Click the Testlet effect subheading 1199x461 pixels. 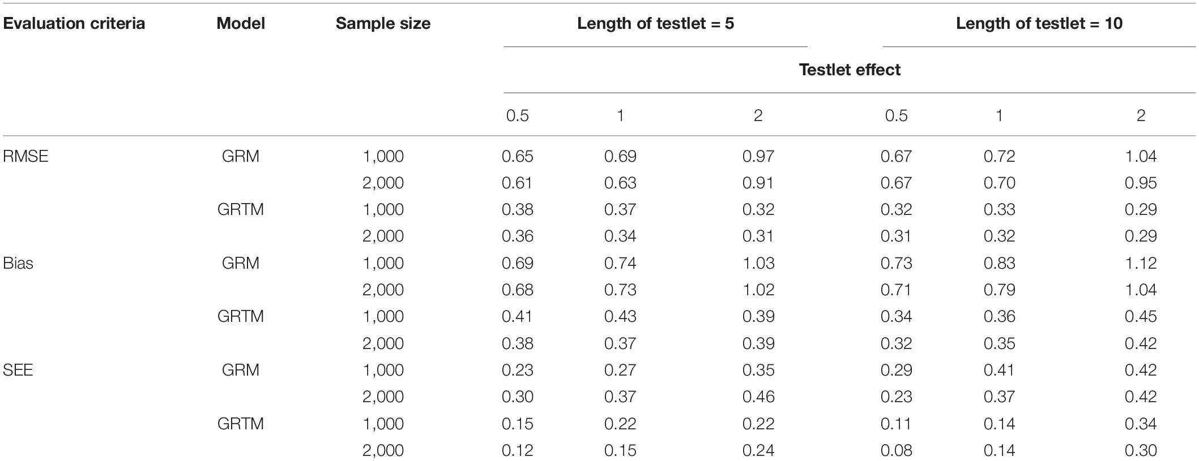click(x=850, y=70)
